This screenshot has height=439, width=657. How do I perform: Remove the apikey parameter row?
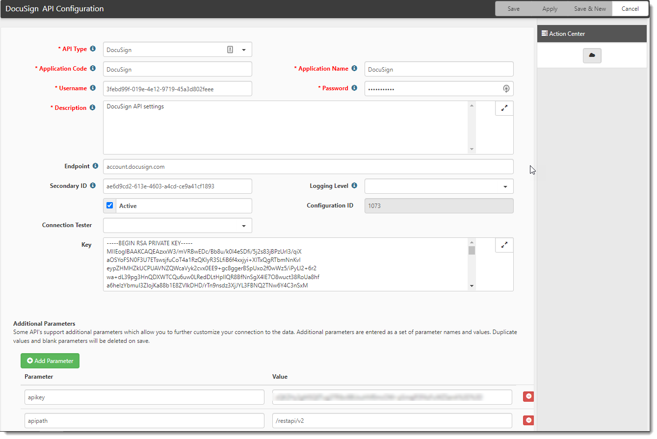[x=528, y=397]
